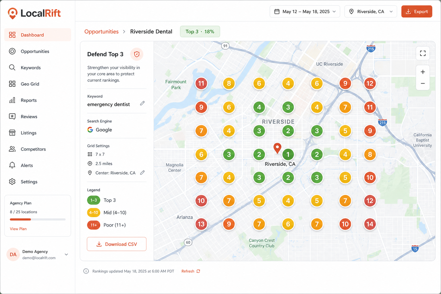Click the 8 / 25 locations text
This screenshot has height=294, width=441.
pyautogui.click(x=24, y=212)
